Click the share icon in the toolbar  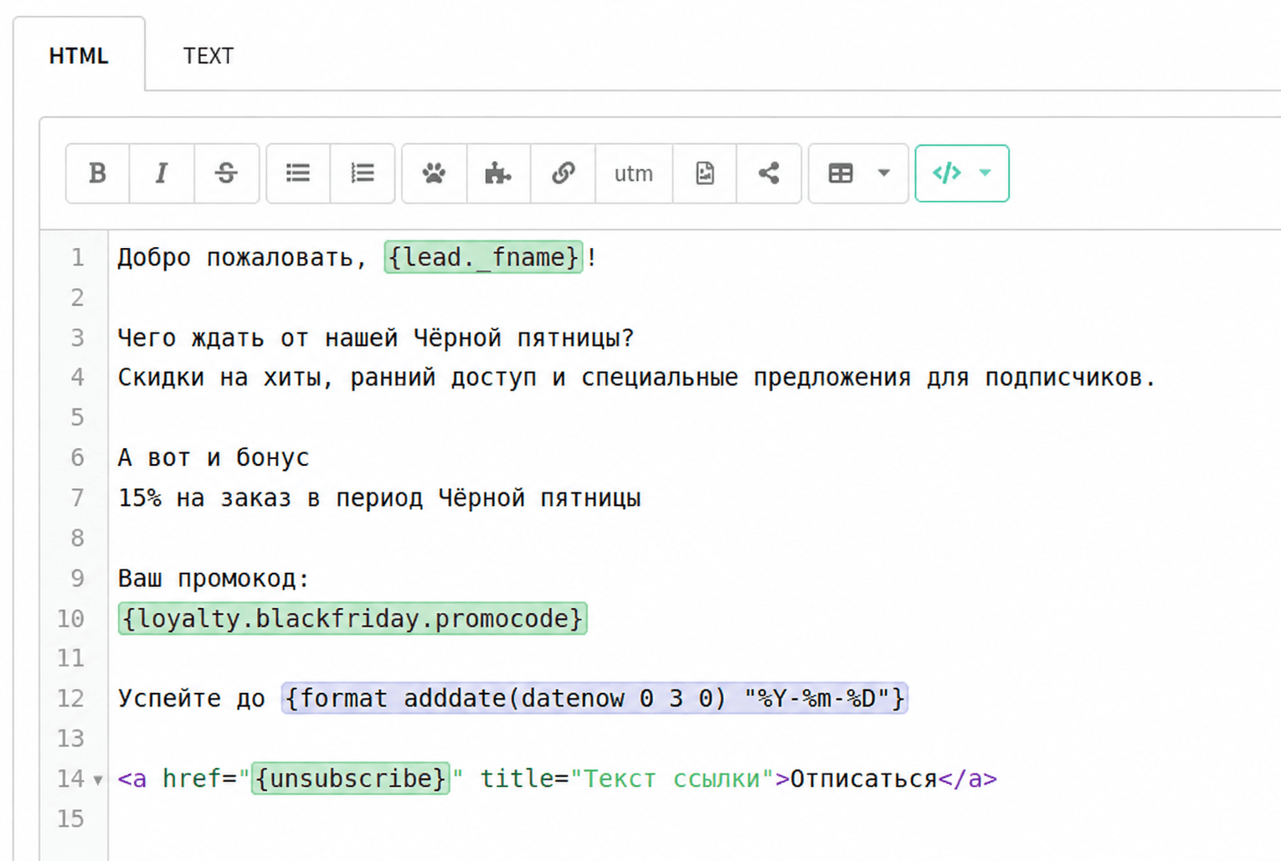point(769,173)
